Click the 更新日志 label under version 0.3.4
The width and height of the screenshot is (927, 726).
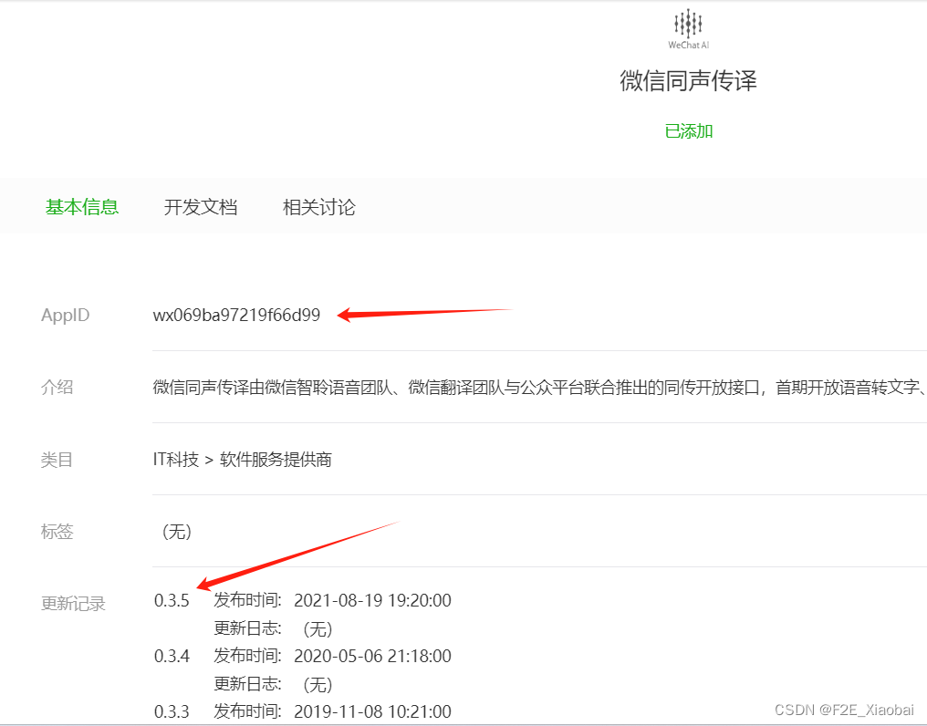click(247, 684)
